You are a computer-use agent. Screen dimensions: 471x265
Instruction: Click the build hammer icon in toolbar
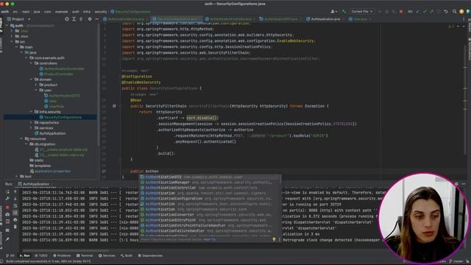(x=344, y=12)
